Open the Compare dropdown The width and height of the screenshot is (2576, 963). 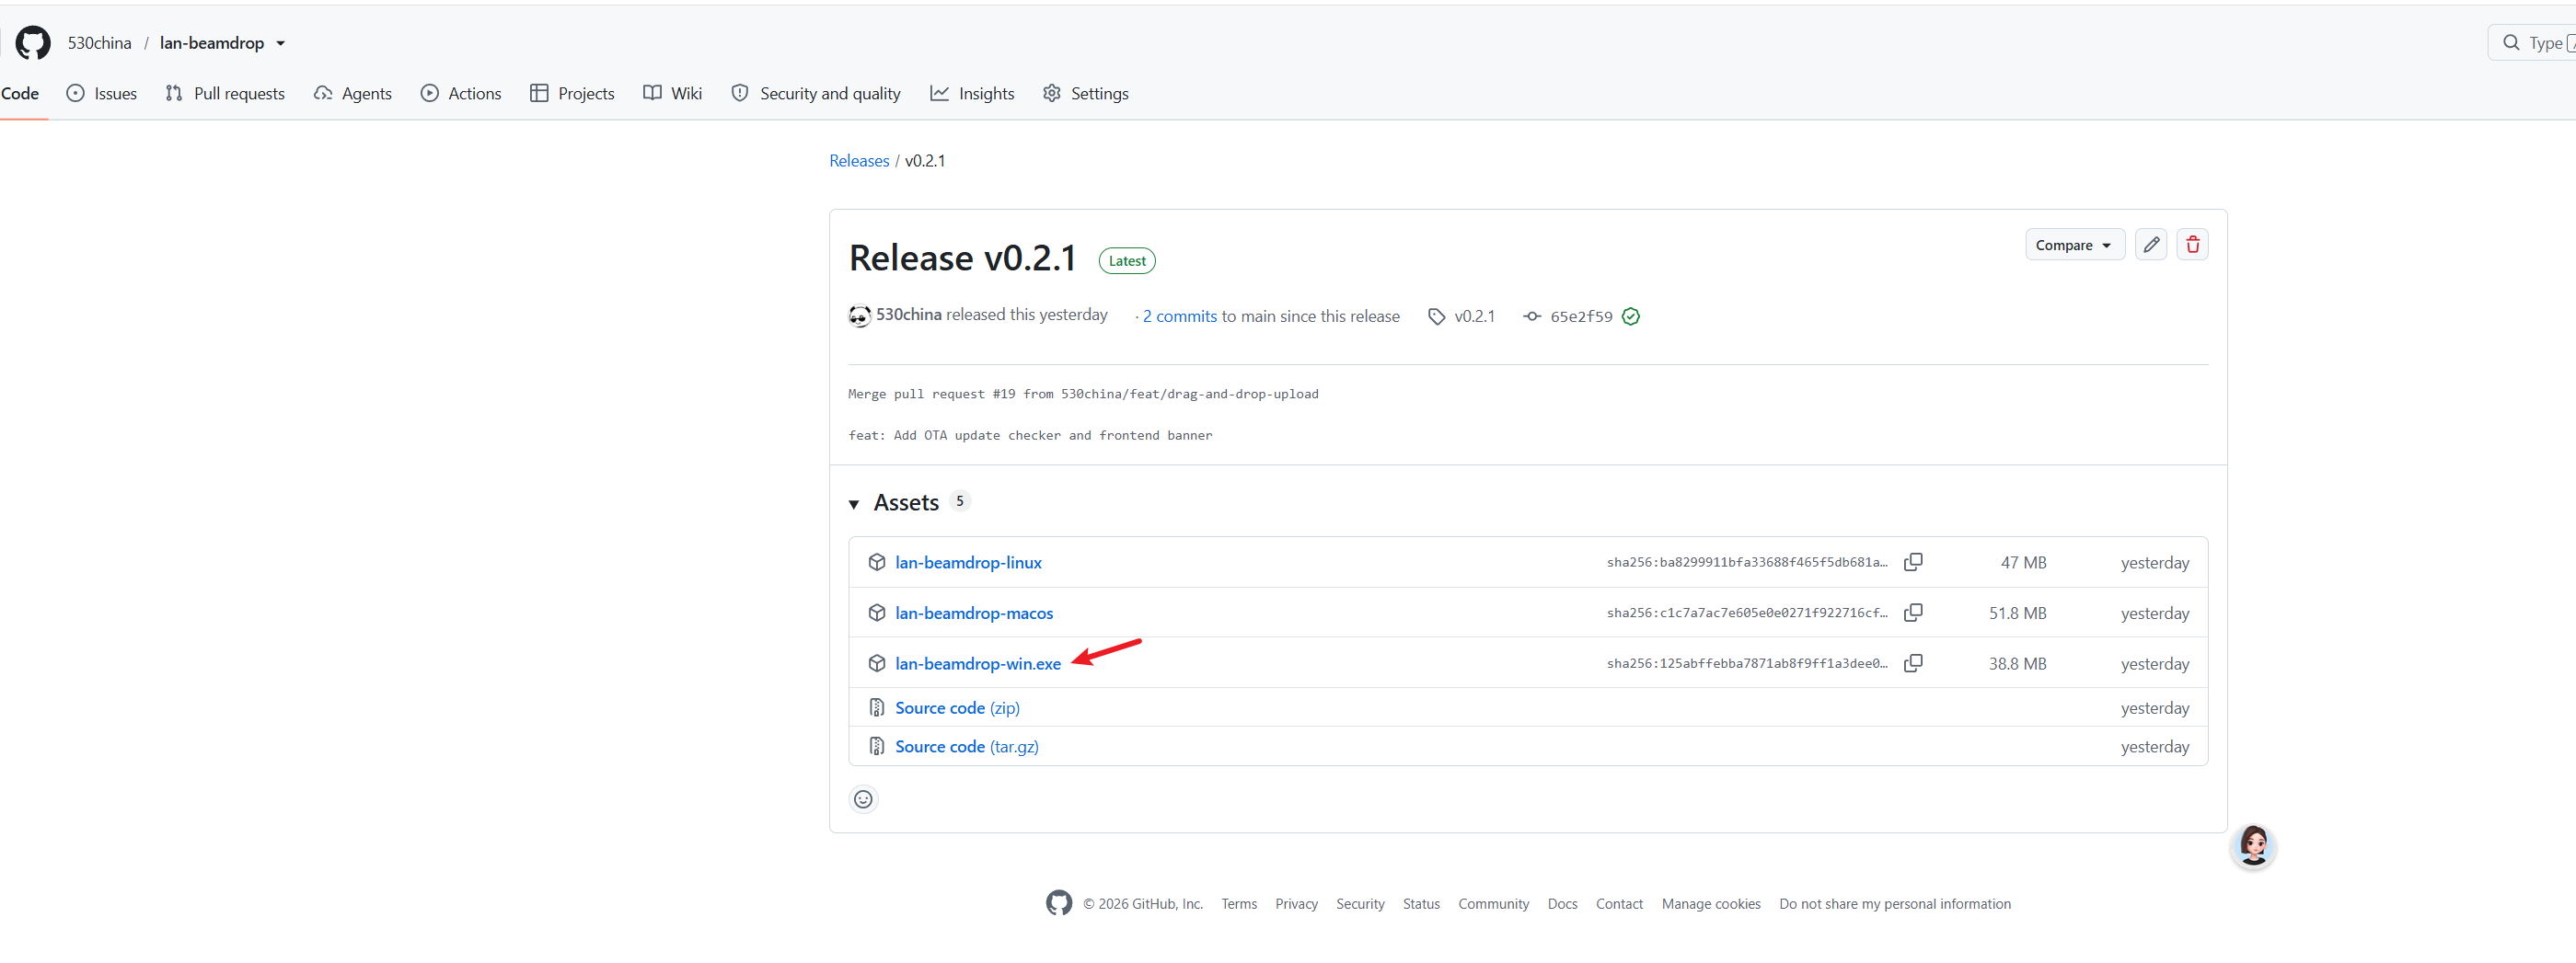tap(2074, 245)
